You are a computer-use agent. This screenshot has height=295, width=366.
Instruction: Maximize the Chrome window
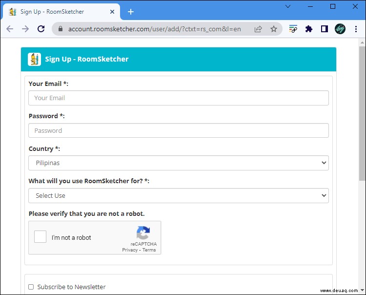tap(333, 6)
